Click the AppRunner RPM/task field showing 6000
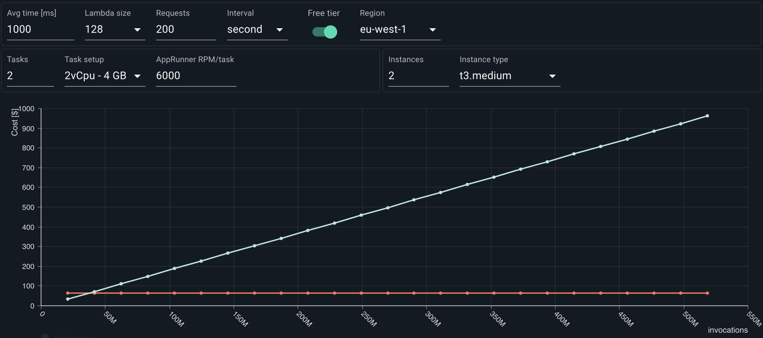763x338 pixels. coord(196,76)
